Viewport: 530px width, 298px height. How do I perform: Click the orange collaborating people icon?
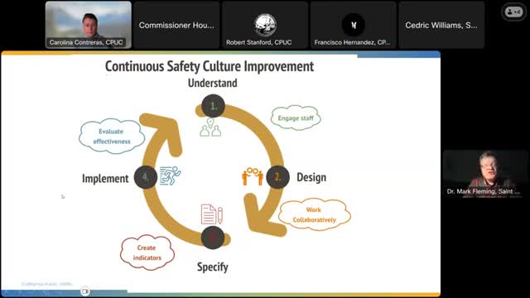(x=253, y=176)
